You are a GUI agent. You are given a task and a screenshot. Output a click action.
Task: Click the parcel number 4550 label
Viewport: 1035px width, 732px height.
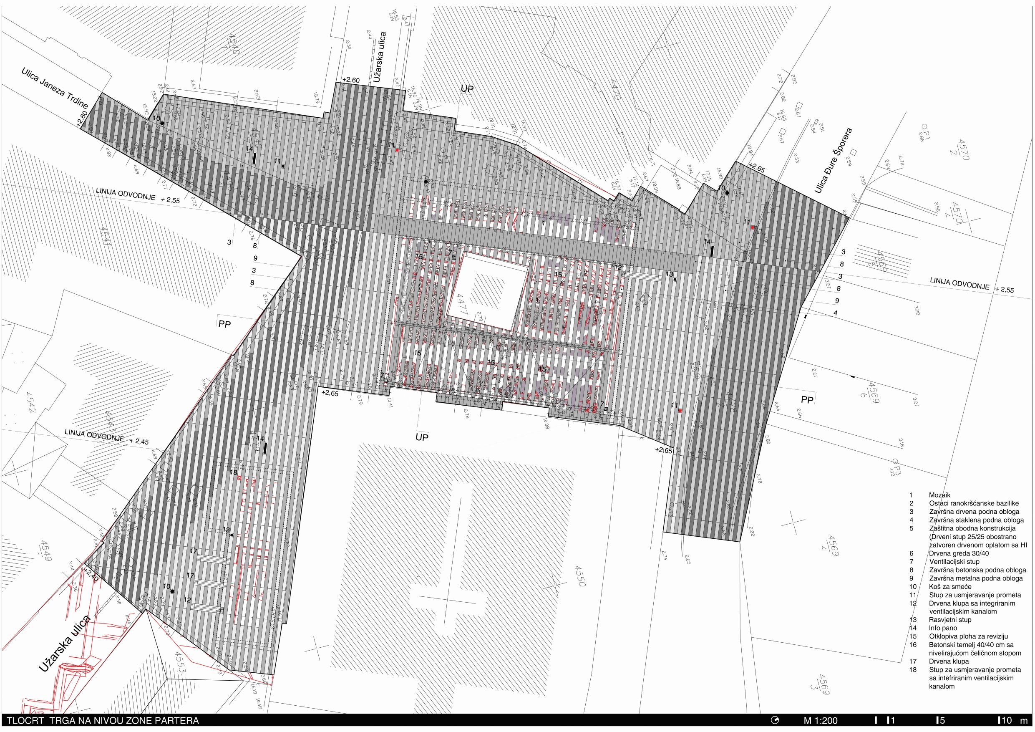tap(581, 576)
